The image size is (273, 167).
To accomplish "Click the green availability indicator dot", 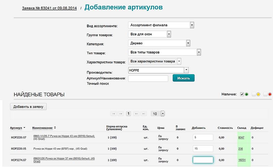I will [x=246, y=94].
